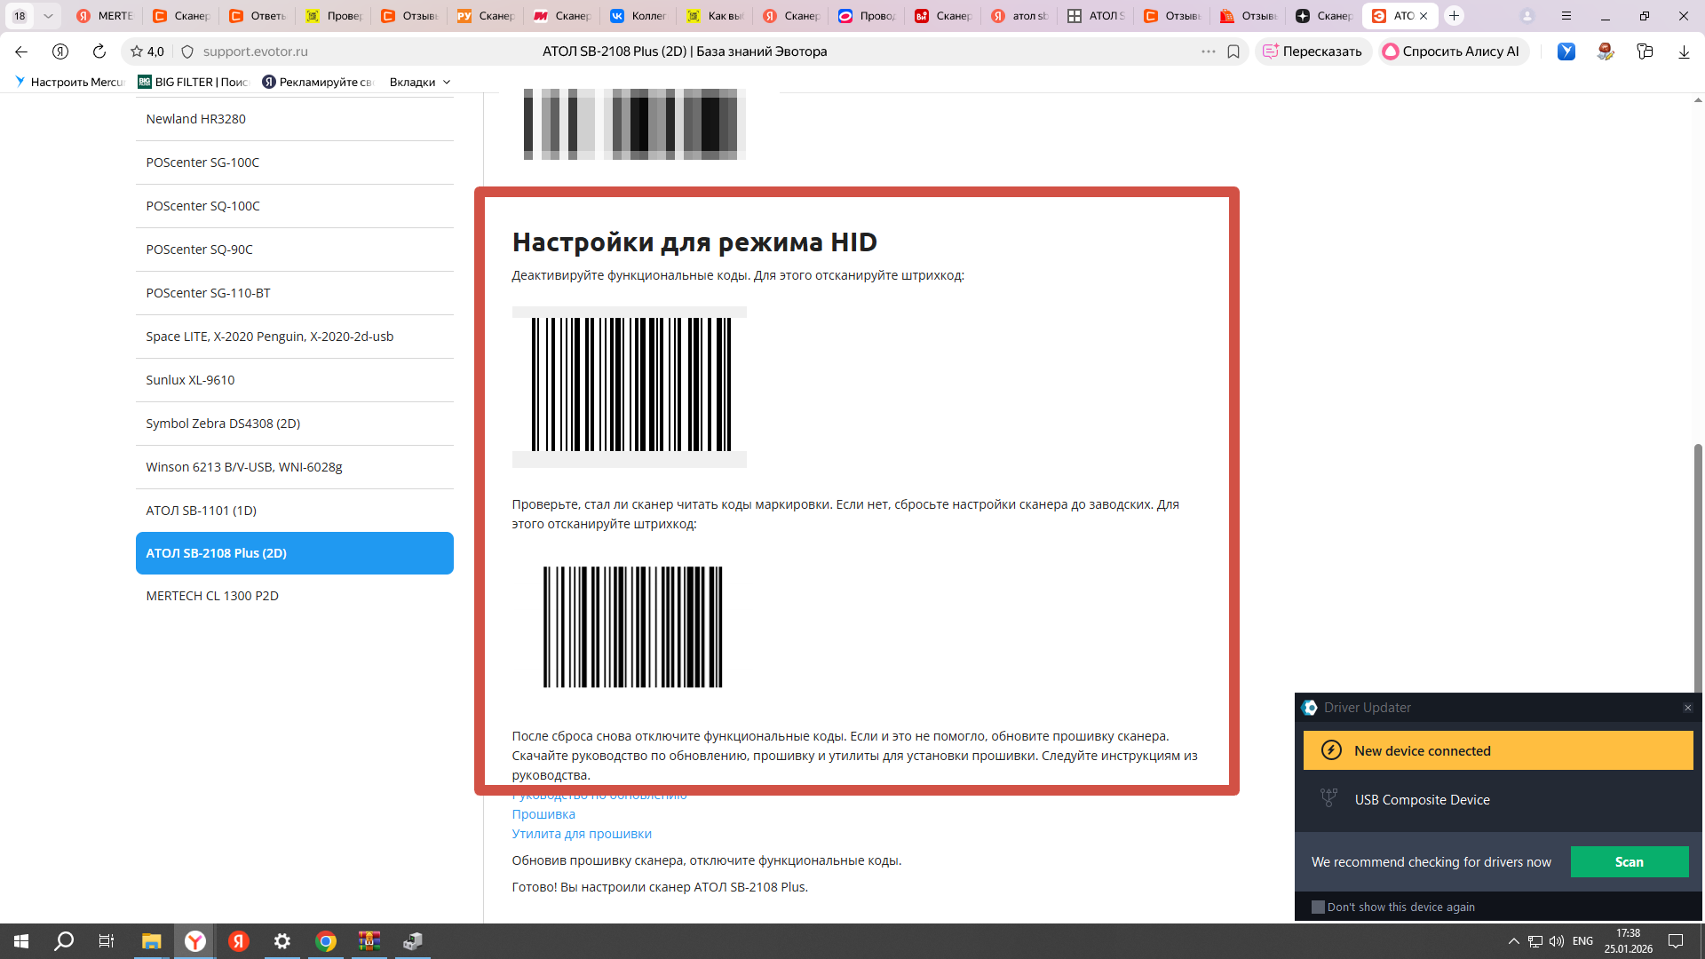Open Symbol Zebra DS4308 (2D) sidebar item
Viewport: 1705px width, 959px height.
[295, 424]
